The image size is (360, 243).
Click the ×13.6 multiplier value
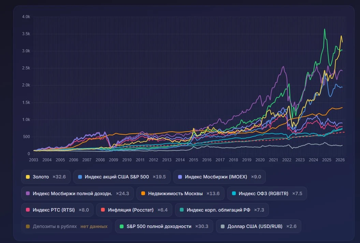tap(213, 193)
